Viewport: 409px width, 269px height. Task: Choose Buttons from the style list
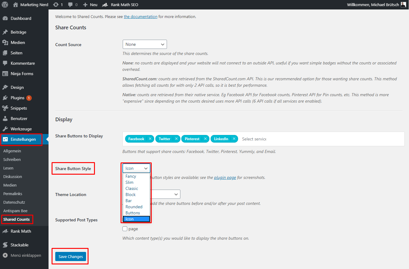136,213
